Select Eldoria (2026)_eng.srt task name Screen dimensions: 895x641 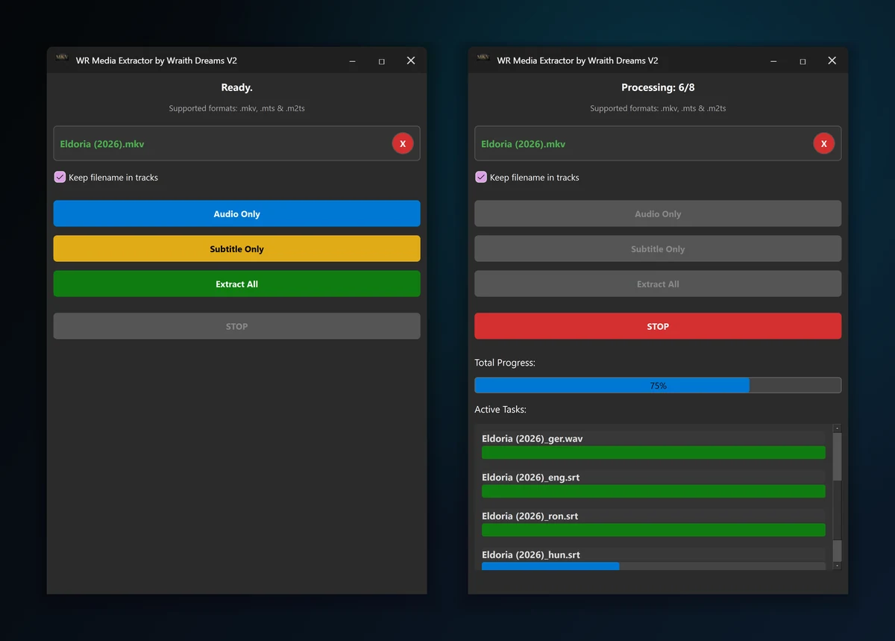531,478
